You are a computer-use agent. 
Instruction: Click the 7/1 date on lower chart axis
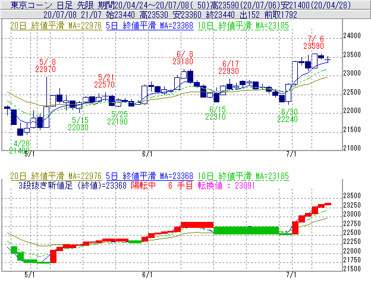[x=291, y=275]
